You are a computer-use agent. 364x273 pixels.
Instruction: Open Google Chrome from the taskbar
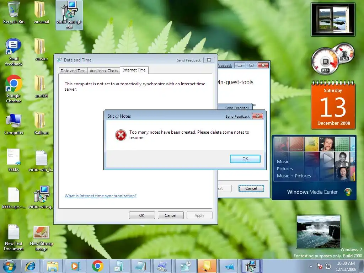tap(97, 266)
